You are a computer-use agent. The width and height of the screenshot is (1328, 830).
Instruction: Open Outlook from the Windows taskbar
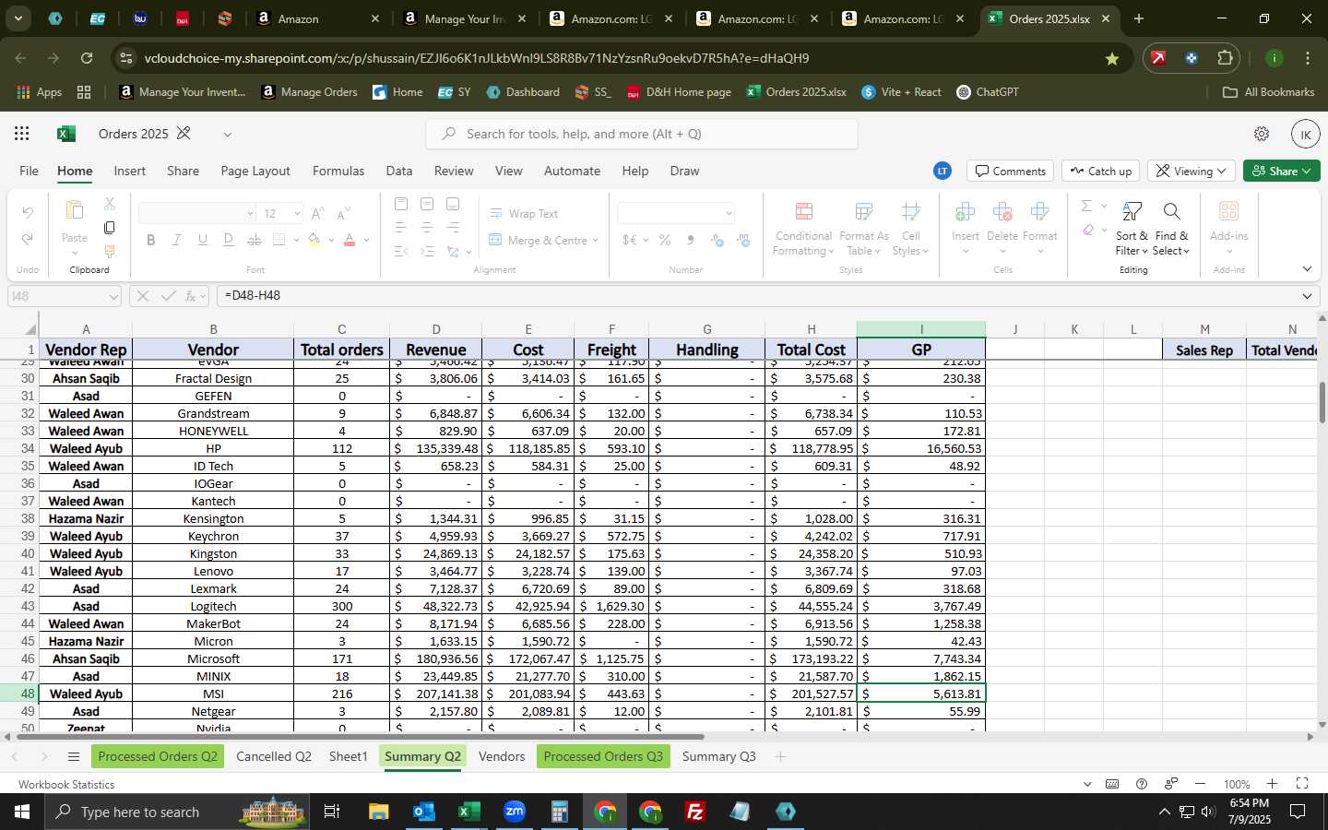423,812
